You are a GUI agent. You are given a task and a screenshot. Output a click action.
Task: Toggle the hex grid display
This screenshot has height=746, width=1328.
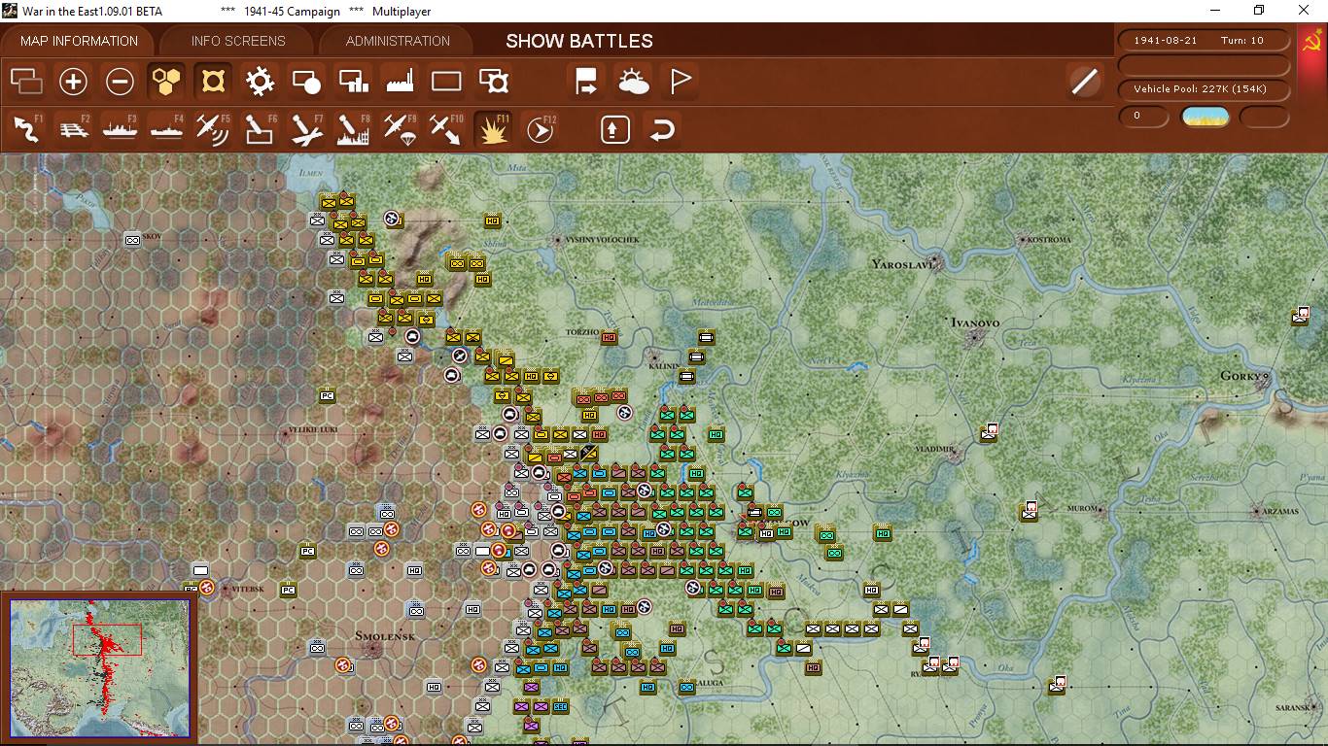tap(166, 82)
